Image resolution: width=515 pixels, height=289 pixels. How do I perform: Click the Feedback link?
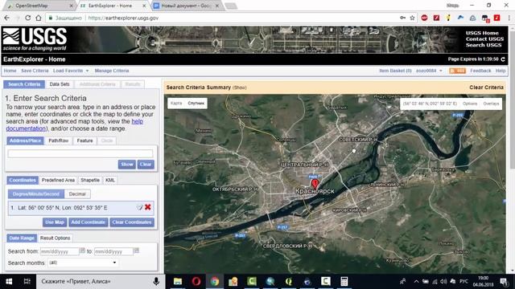480,71
